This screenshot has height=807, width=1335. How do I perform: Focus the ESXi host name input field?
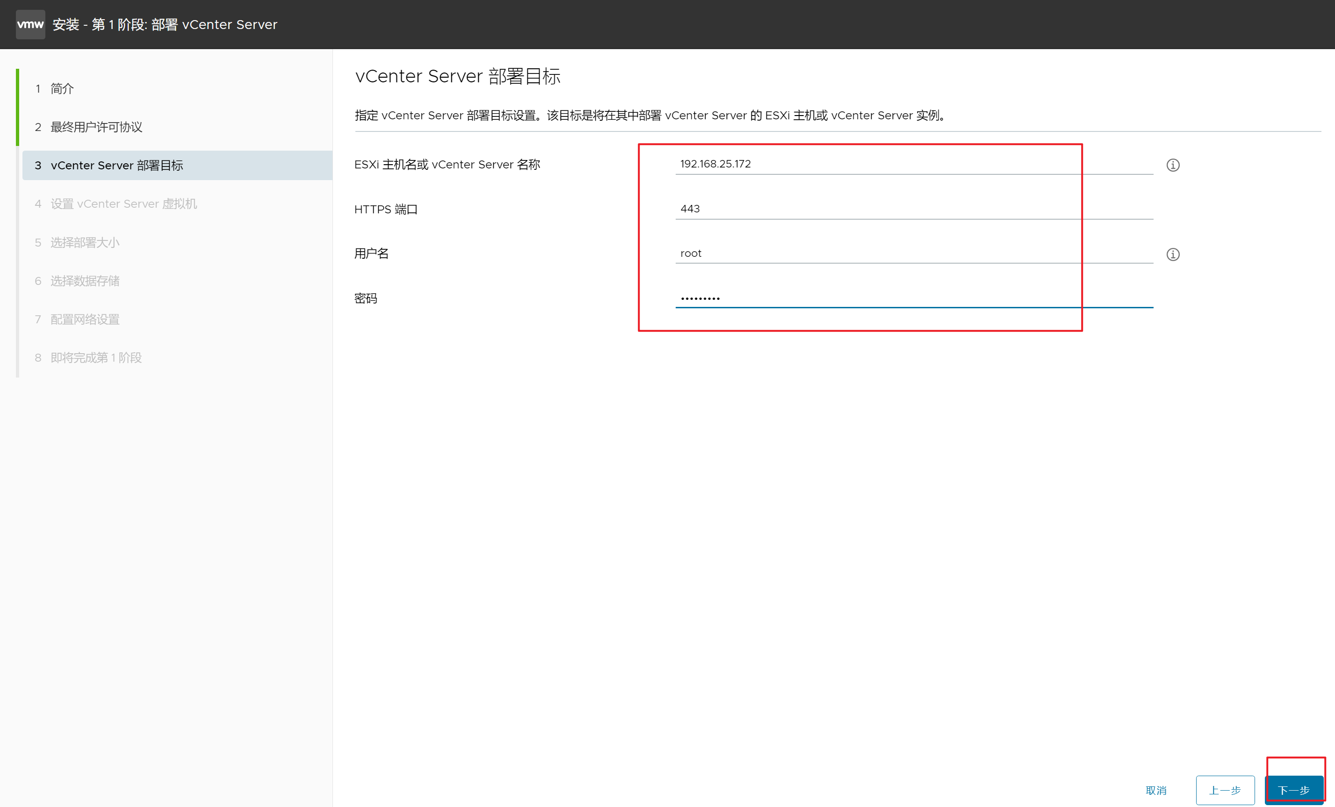(914, 164)
